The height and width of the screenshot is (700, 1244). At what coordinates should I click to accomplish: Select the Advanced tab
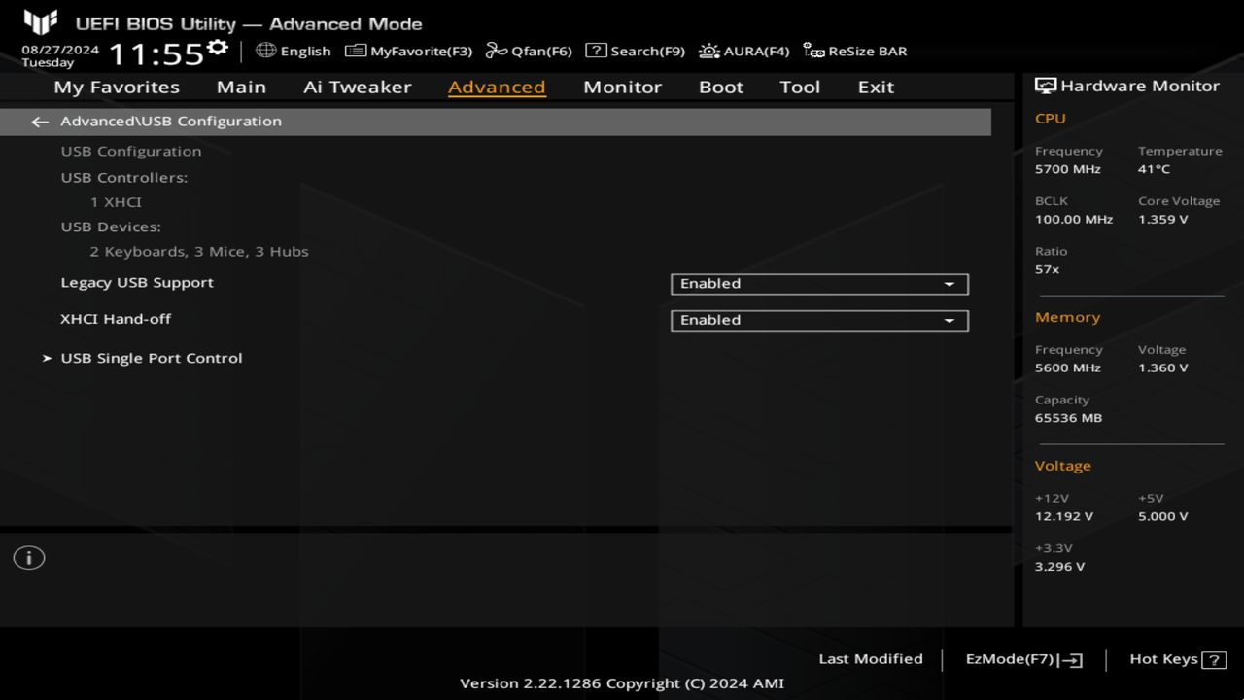tap(497, 87)
